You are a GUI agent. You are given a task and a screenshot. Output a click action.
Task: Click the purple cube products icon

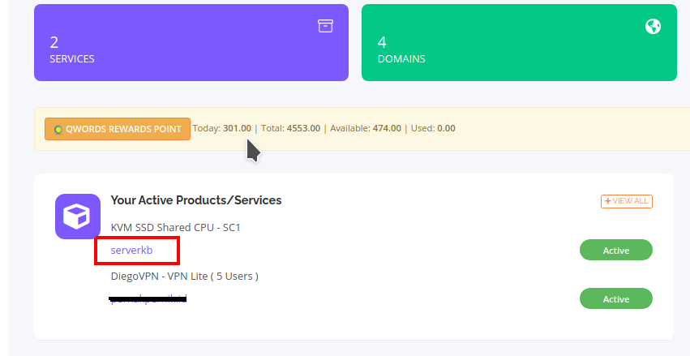pos(78,217)
